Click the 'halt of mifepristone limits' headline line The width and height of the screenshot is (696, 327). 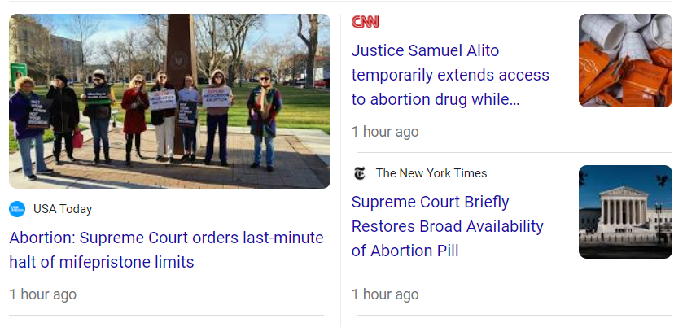click(102, 262)
